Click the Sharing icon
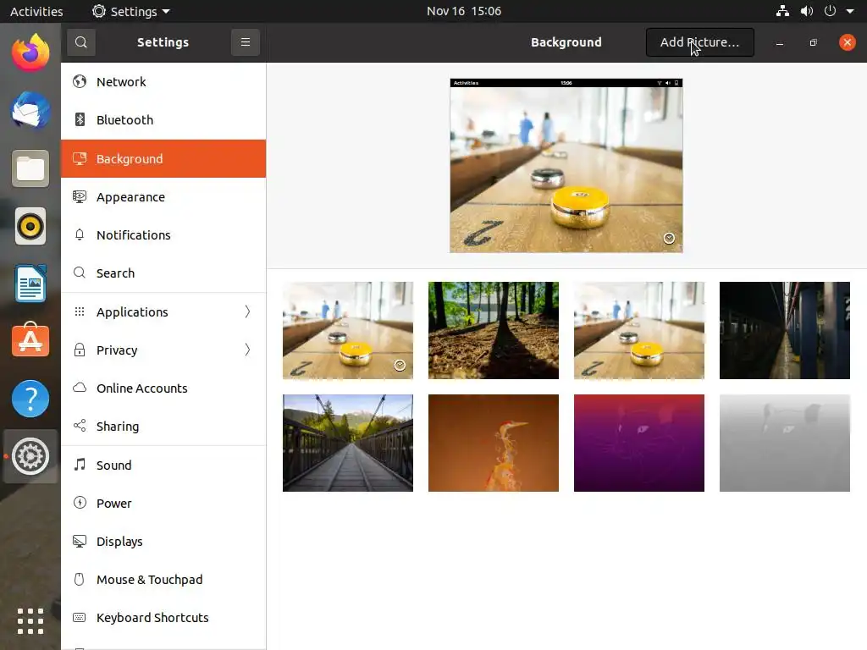This screenshot has width=867, height=650. (80, 426)
